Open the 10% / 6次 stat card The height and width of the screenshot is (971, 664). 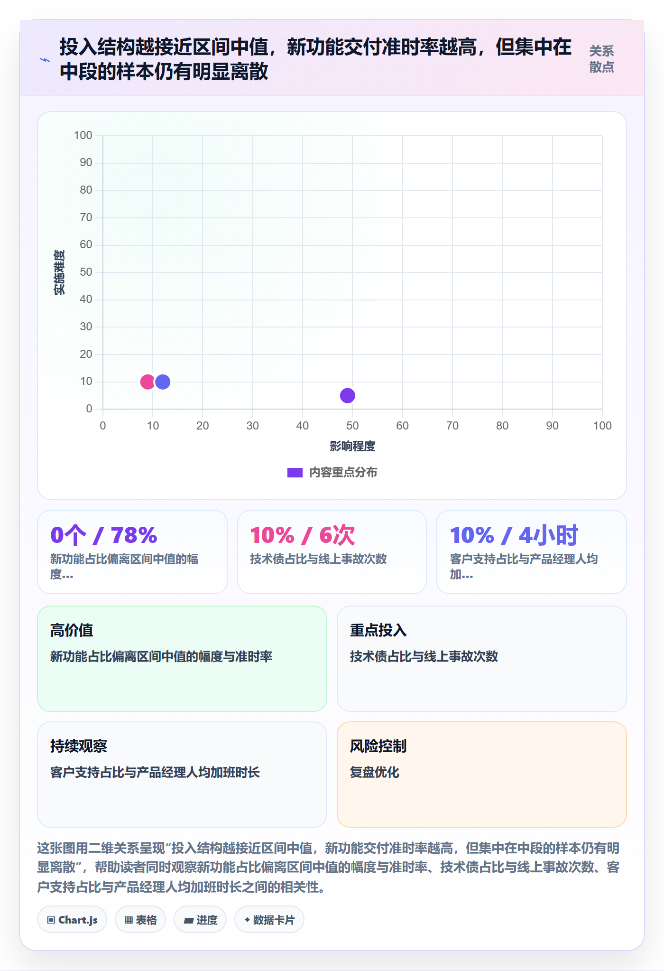[x=332, y=552]
